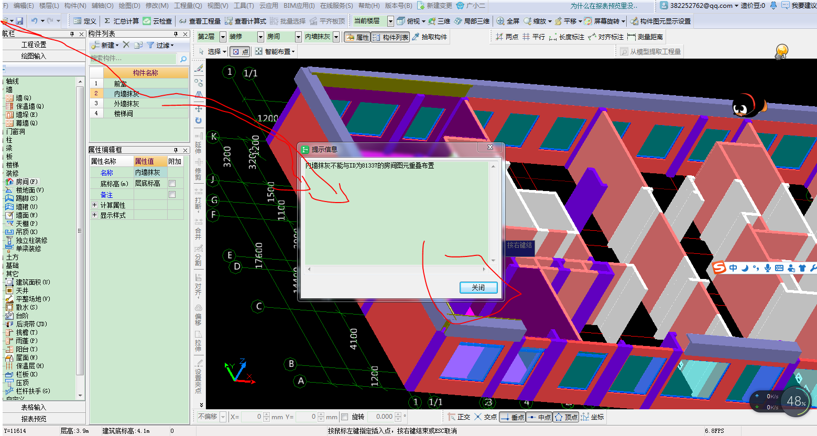The height and width of the screenshot is (436, 817).
Task: Select 分割 split tool
Action: coord(198,256)
